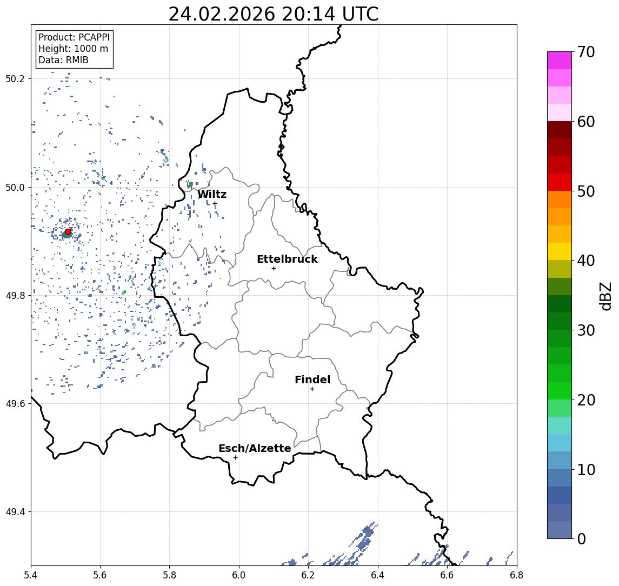Click the light blue swatch between 10 and 20
This screenshot has height=586, width=619.
560,443
